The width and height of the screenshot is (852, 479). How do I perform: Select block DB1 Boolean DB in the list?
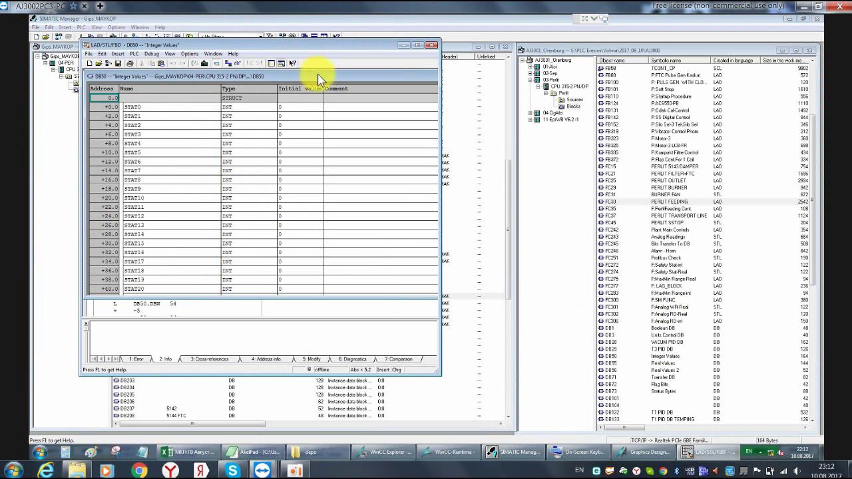[704, 328]
